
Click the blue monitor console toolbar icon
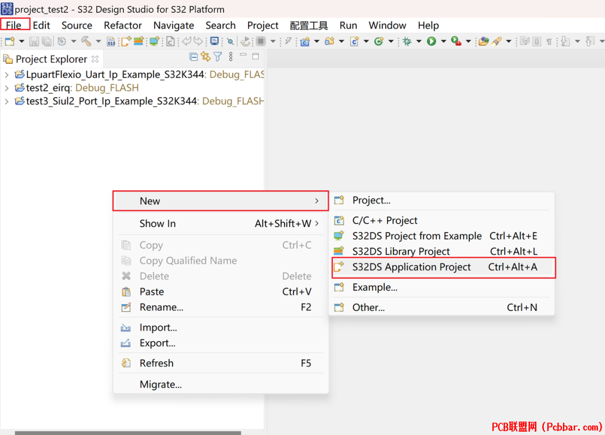pos(215,41)
